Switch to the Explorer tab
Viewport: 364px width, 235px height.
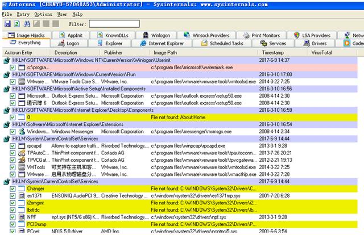pos(110,43)
